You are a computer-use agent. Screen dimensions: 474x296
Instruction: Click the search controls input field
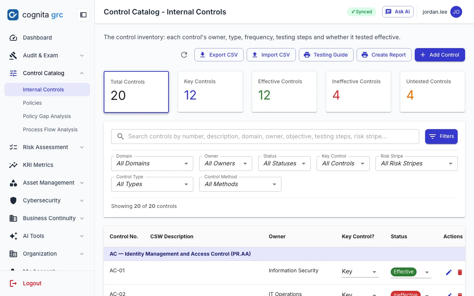pos(265,137)
